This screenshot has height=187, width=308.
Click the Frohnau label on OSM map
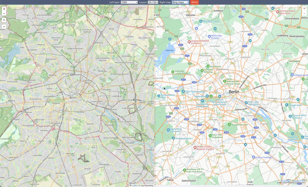pyautogui.click(x=26, y=15)
